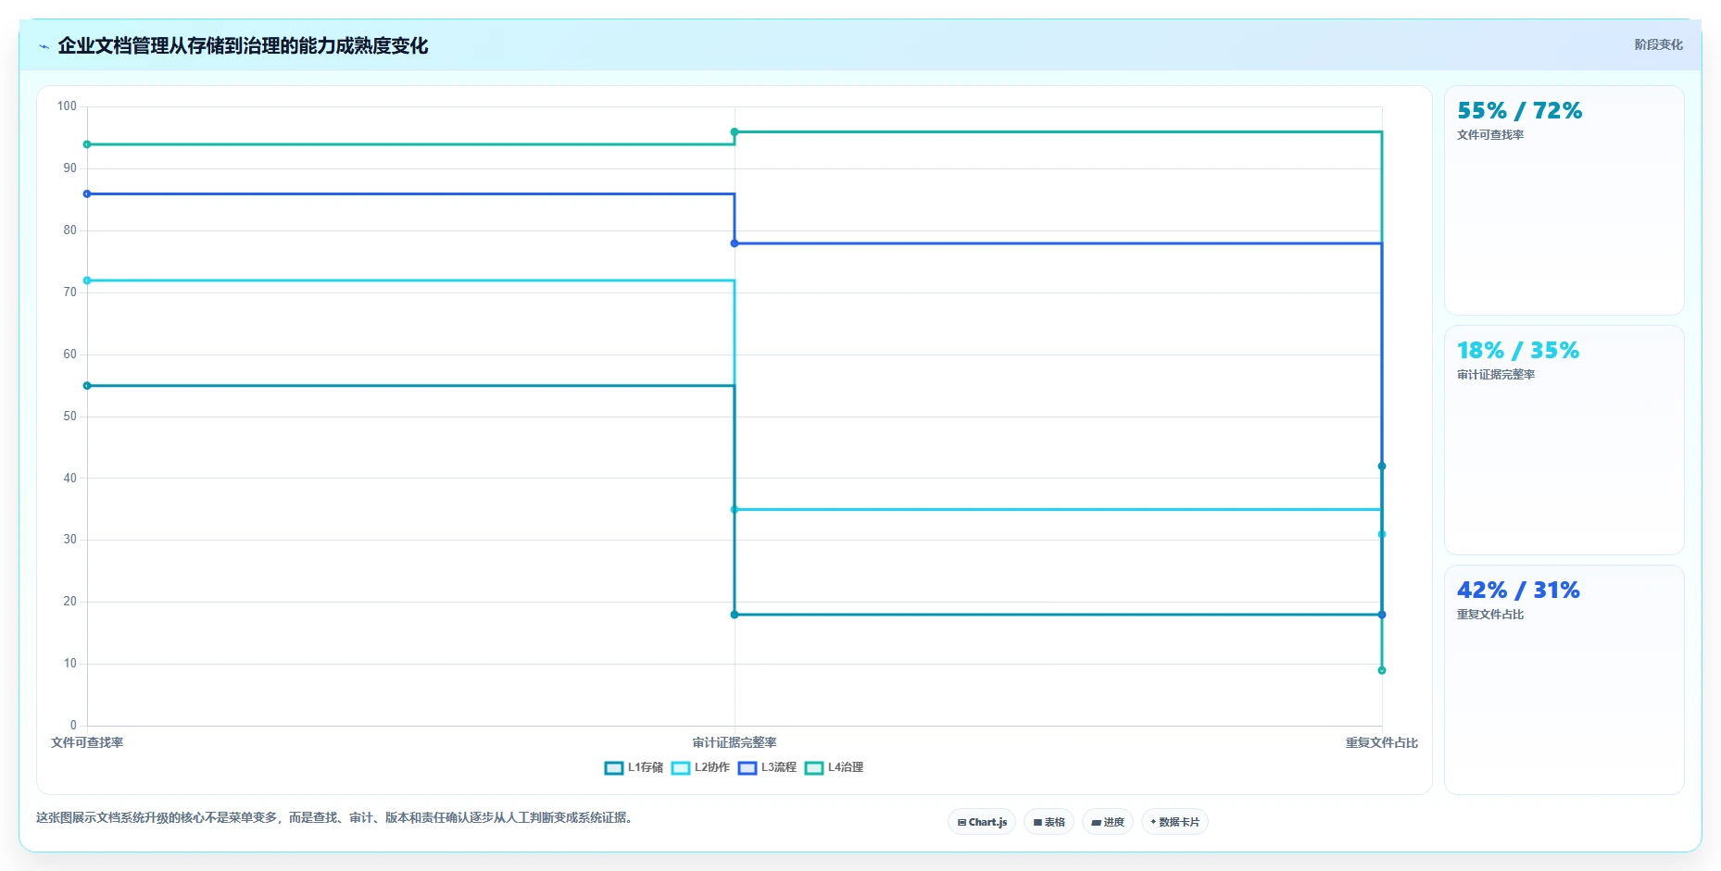Click the description text starting 这张图展示文档系统升级
Viewport: 1721px width, 871px height.
[x=336, y=817]
